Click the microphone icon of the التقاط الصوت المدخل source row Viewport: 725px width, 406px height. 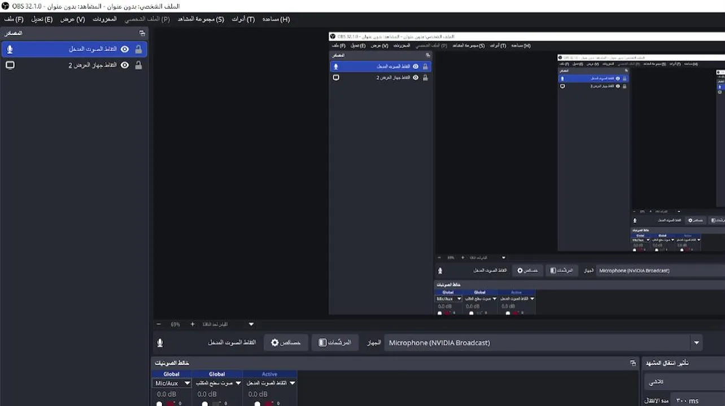[10, 49]
